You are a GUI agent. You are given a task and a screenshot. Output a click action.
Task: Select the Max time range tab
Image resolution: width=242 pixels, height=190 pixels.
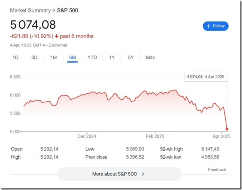pos(150,58)
